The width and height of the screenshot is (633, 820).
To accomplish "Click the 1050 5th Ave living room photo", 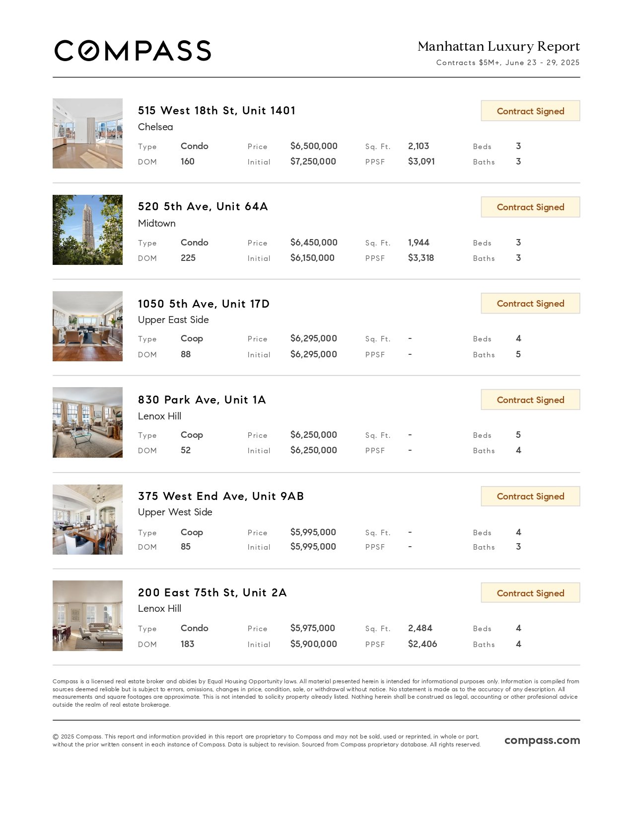I will click(87, 326).
